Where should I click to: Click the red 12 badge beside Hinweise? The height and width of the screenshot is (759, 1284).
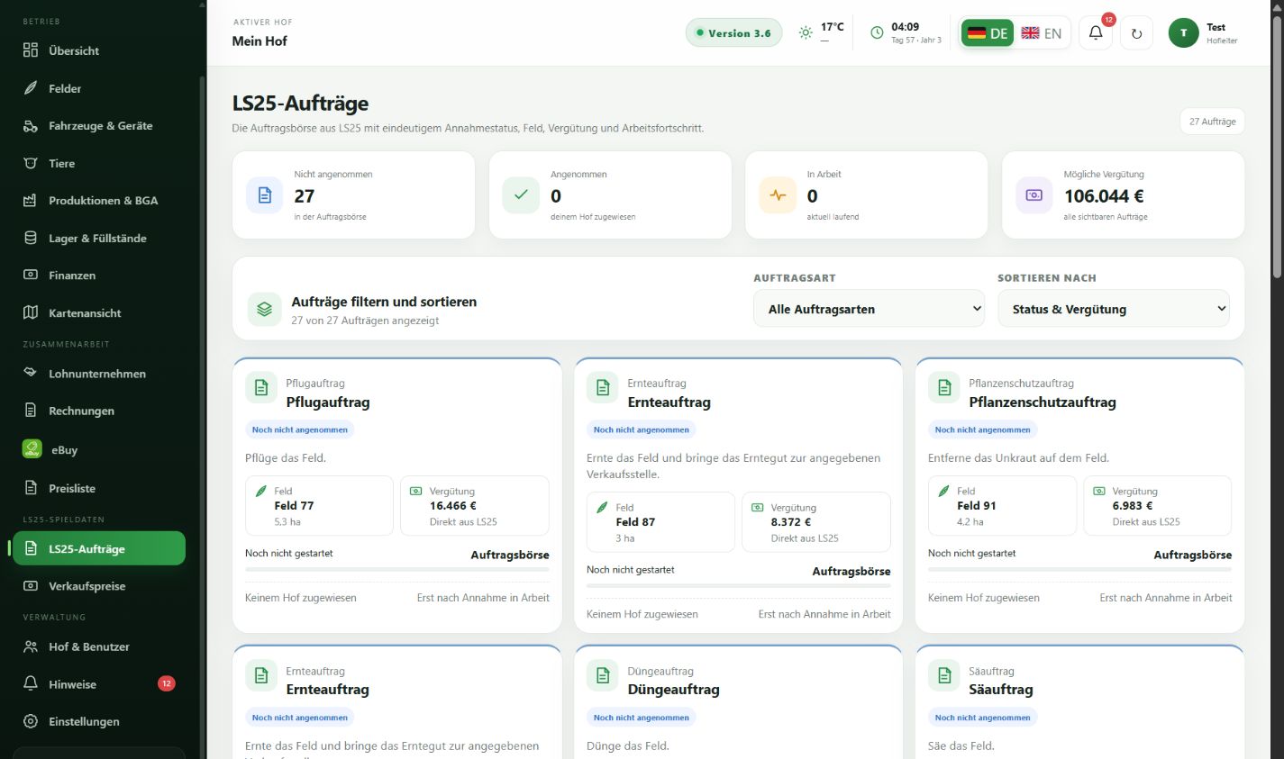click(167, 683)
